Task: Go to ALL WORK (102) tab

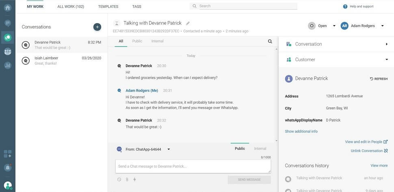Action: (71, 6)
